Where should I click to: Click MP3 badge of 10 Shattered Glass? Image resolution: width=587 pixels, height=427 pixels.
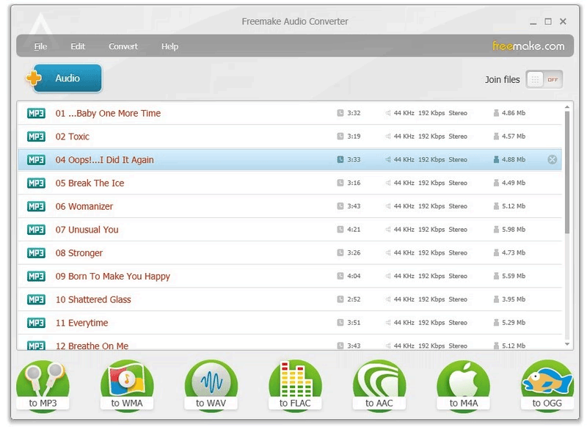pyautogui.click(x=36, y=299)
